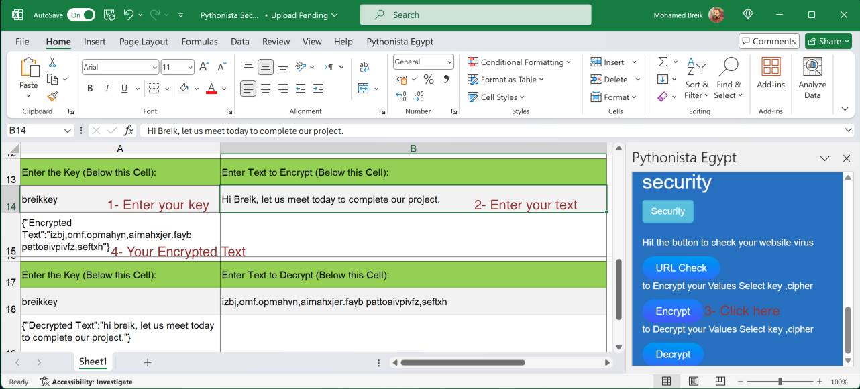Toggle Italic formatting button
Screen dimensions: 860x389
click(107, 89)
